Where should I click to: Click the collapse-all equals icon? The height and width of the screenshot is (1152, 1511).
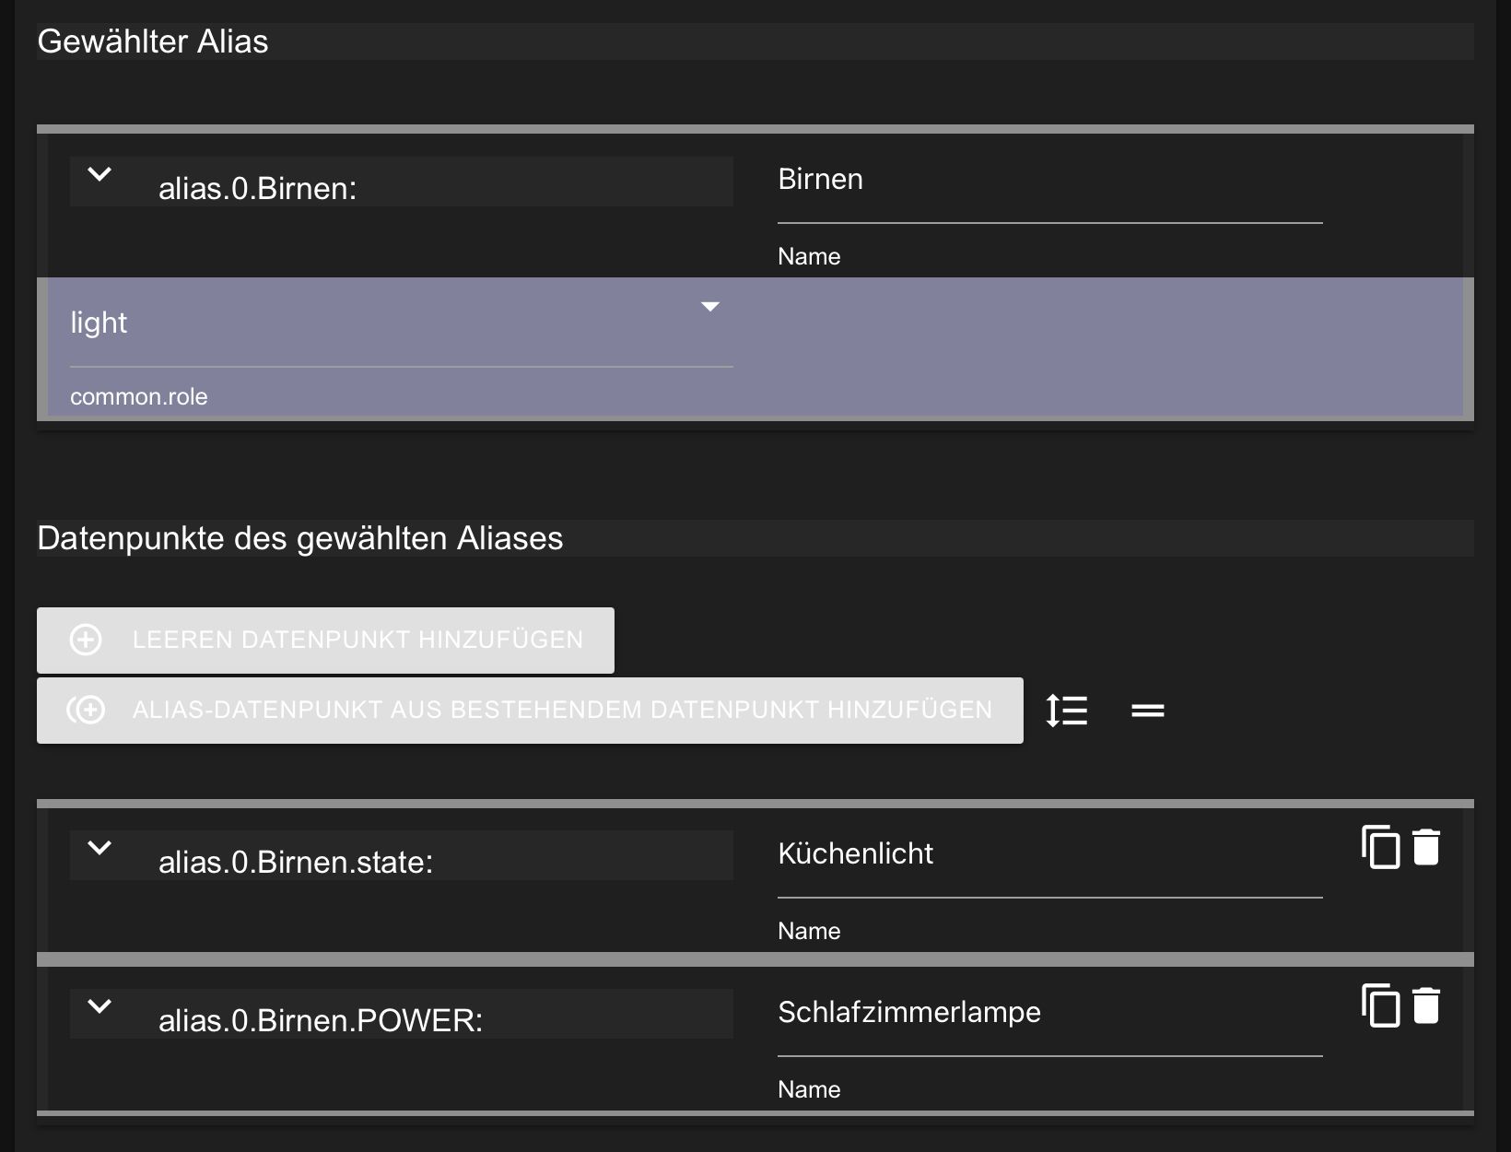click(x=1148, y=711)
